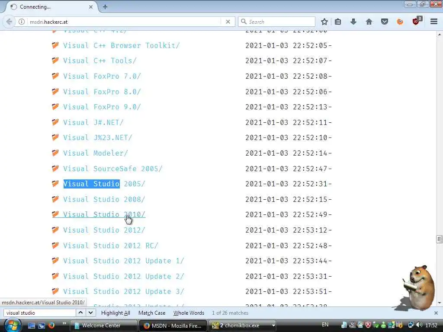Image resolution: width=443 pixels, height=332 pixels.
Task: Open the Visual C++ Browser Toolkit folder
Action: [x=121, y=45]
